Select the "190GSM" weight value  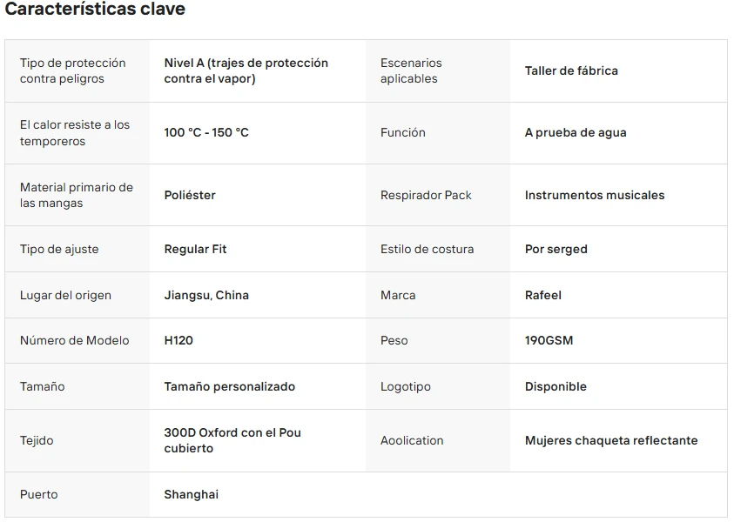pos(549,340)
